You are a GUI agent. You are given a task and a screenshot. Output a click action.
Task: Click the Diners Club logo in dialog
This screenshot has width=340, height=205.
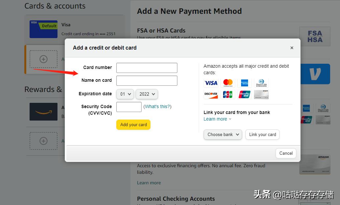coord(261,83)
